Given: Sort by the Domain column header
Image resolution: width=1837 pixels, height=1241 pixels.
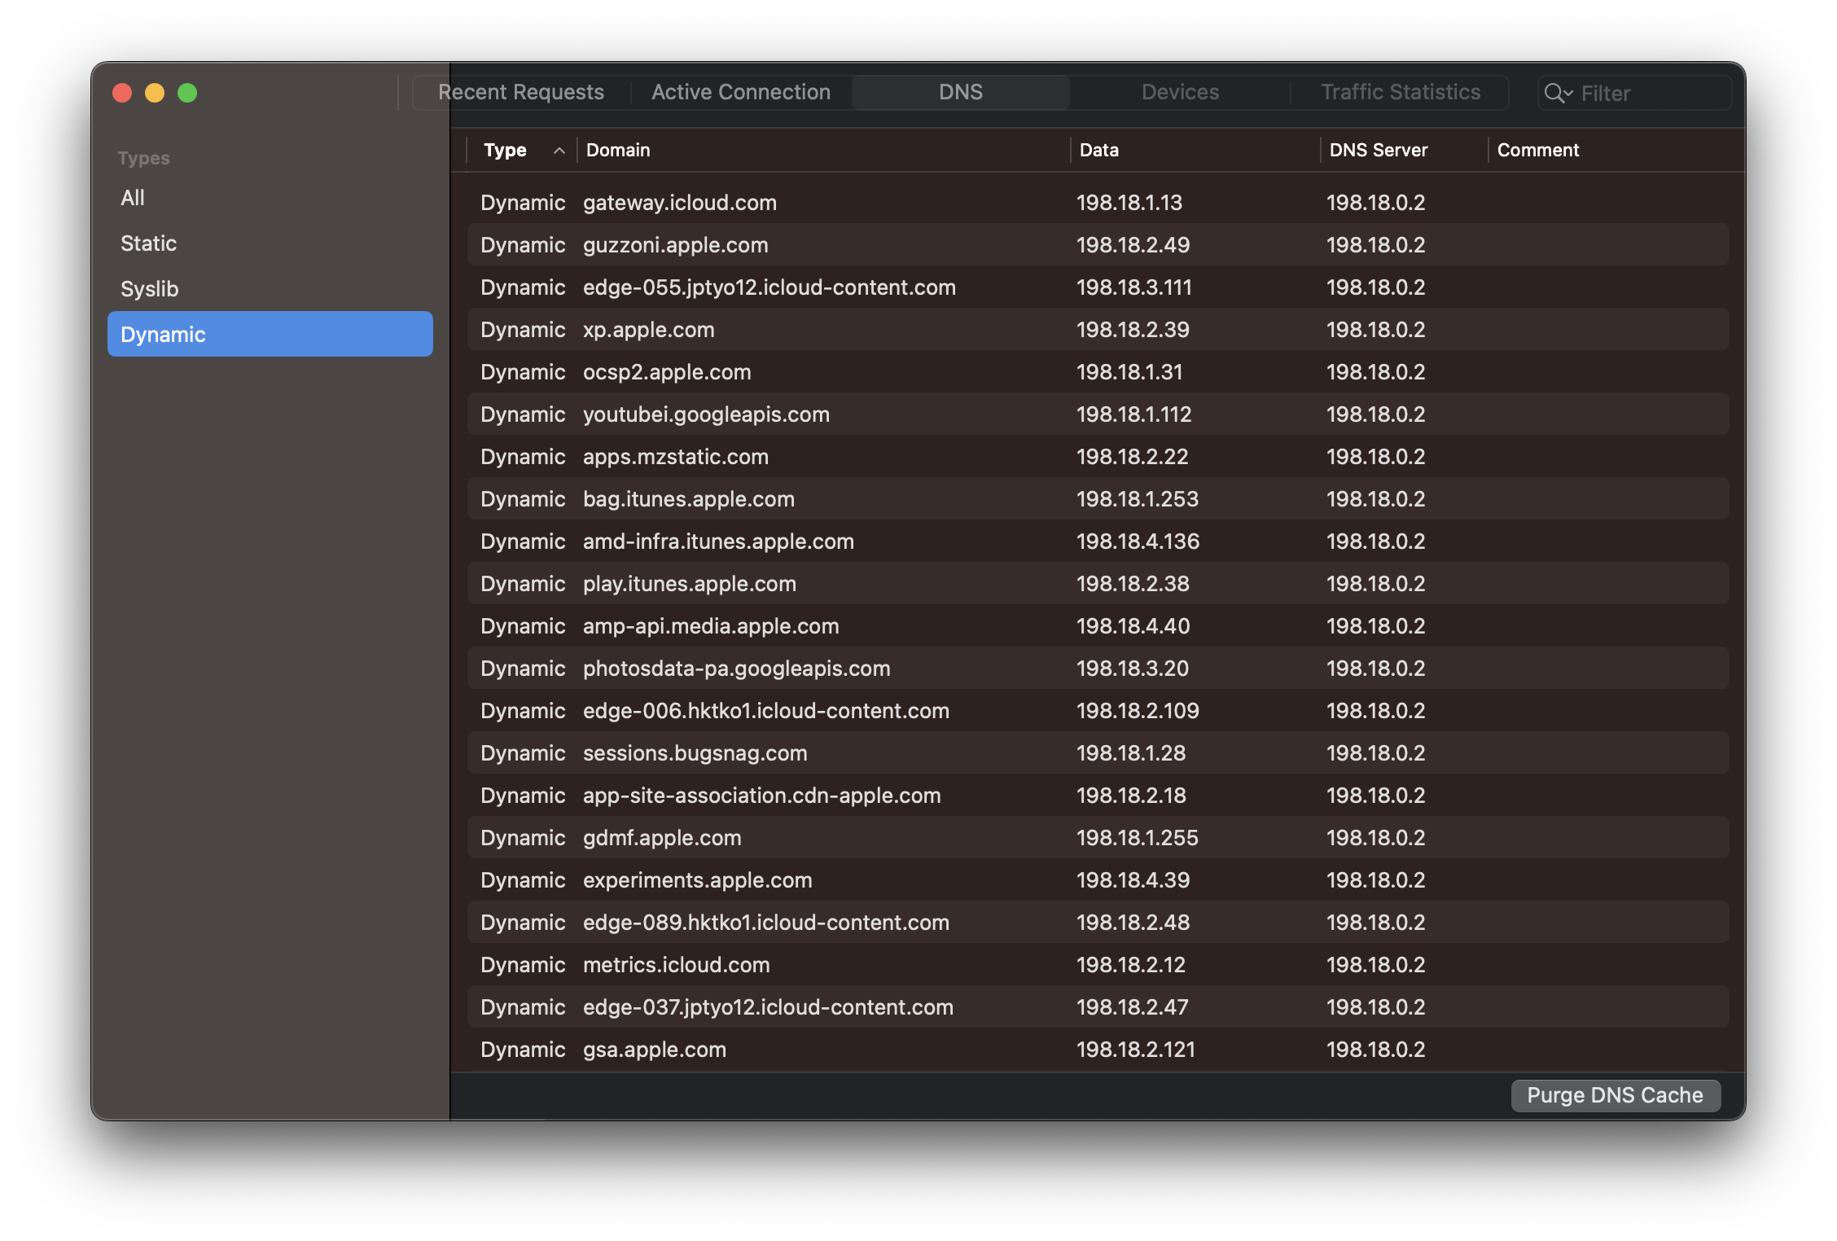Looking at the screenshot, I should (618, 151).
